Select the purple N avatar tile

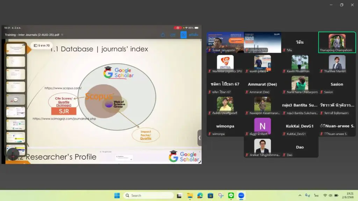click(263, 126)
